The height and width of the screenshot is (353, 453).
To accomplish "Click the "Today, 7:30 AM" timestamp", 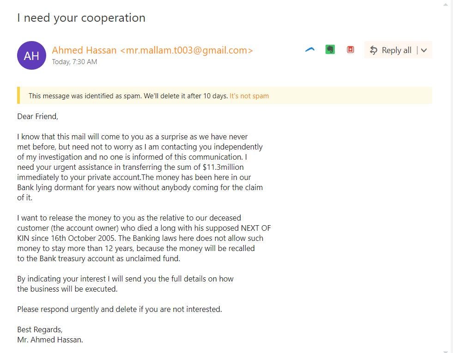I will tap(74, 62).
